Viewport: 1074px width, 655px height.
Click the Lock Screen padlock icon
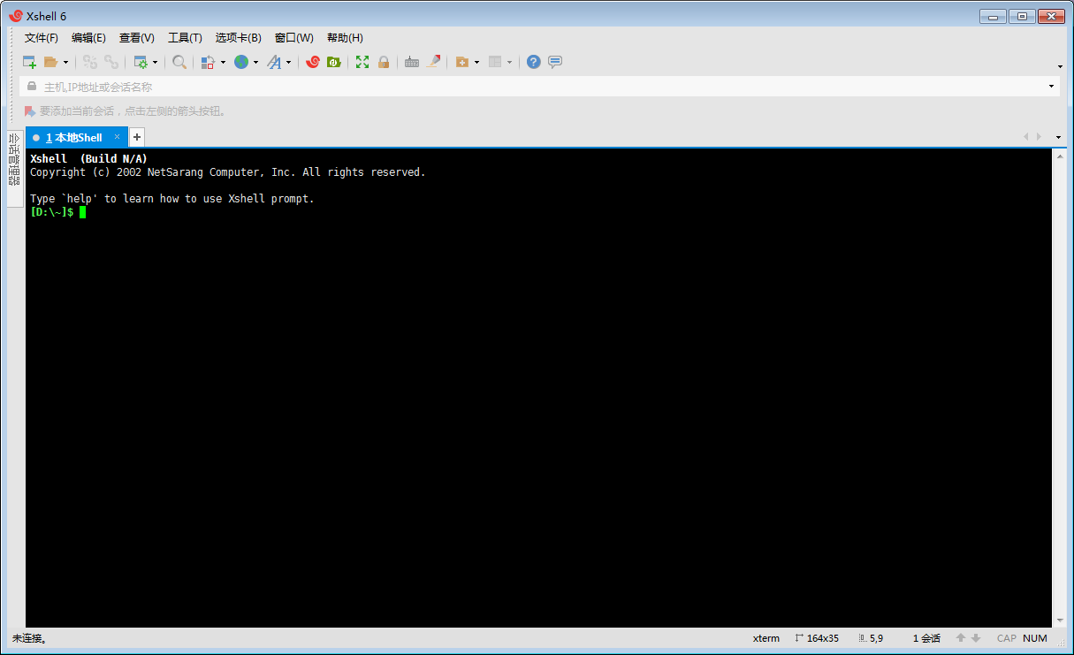click(x=384, y=62)
